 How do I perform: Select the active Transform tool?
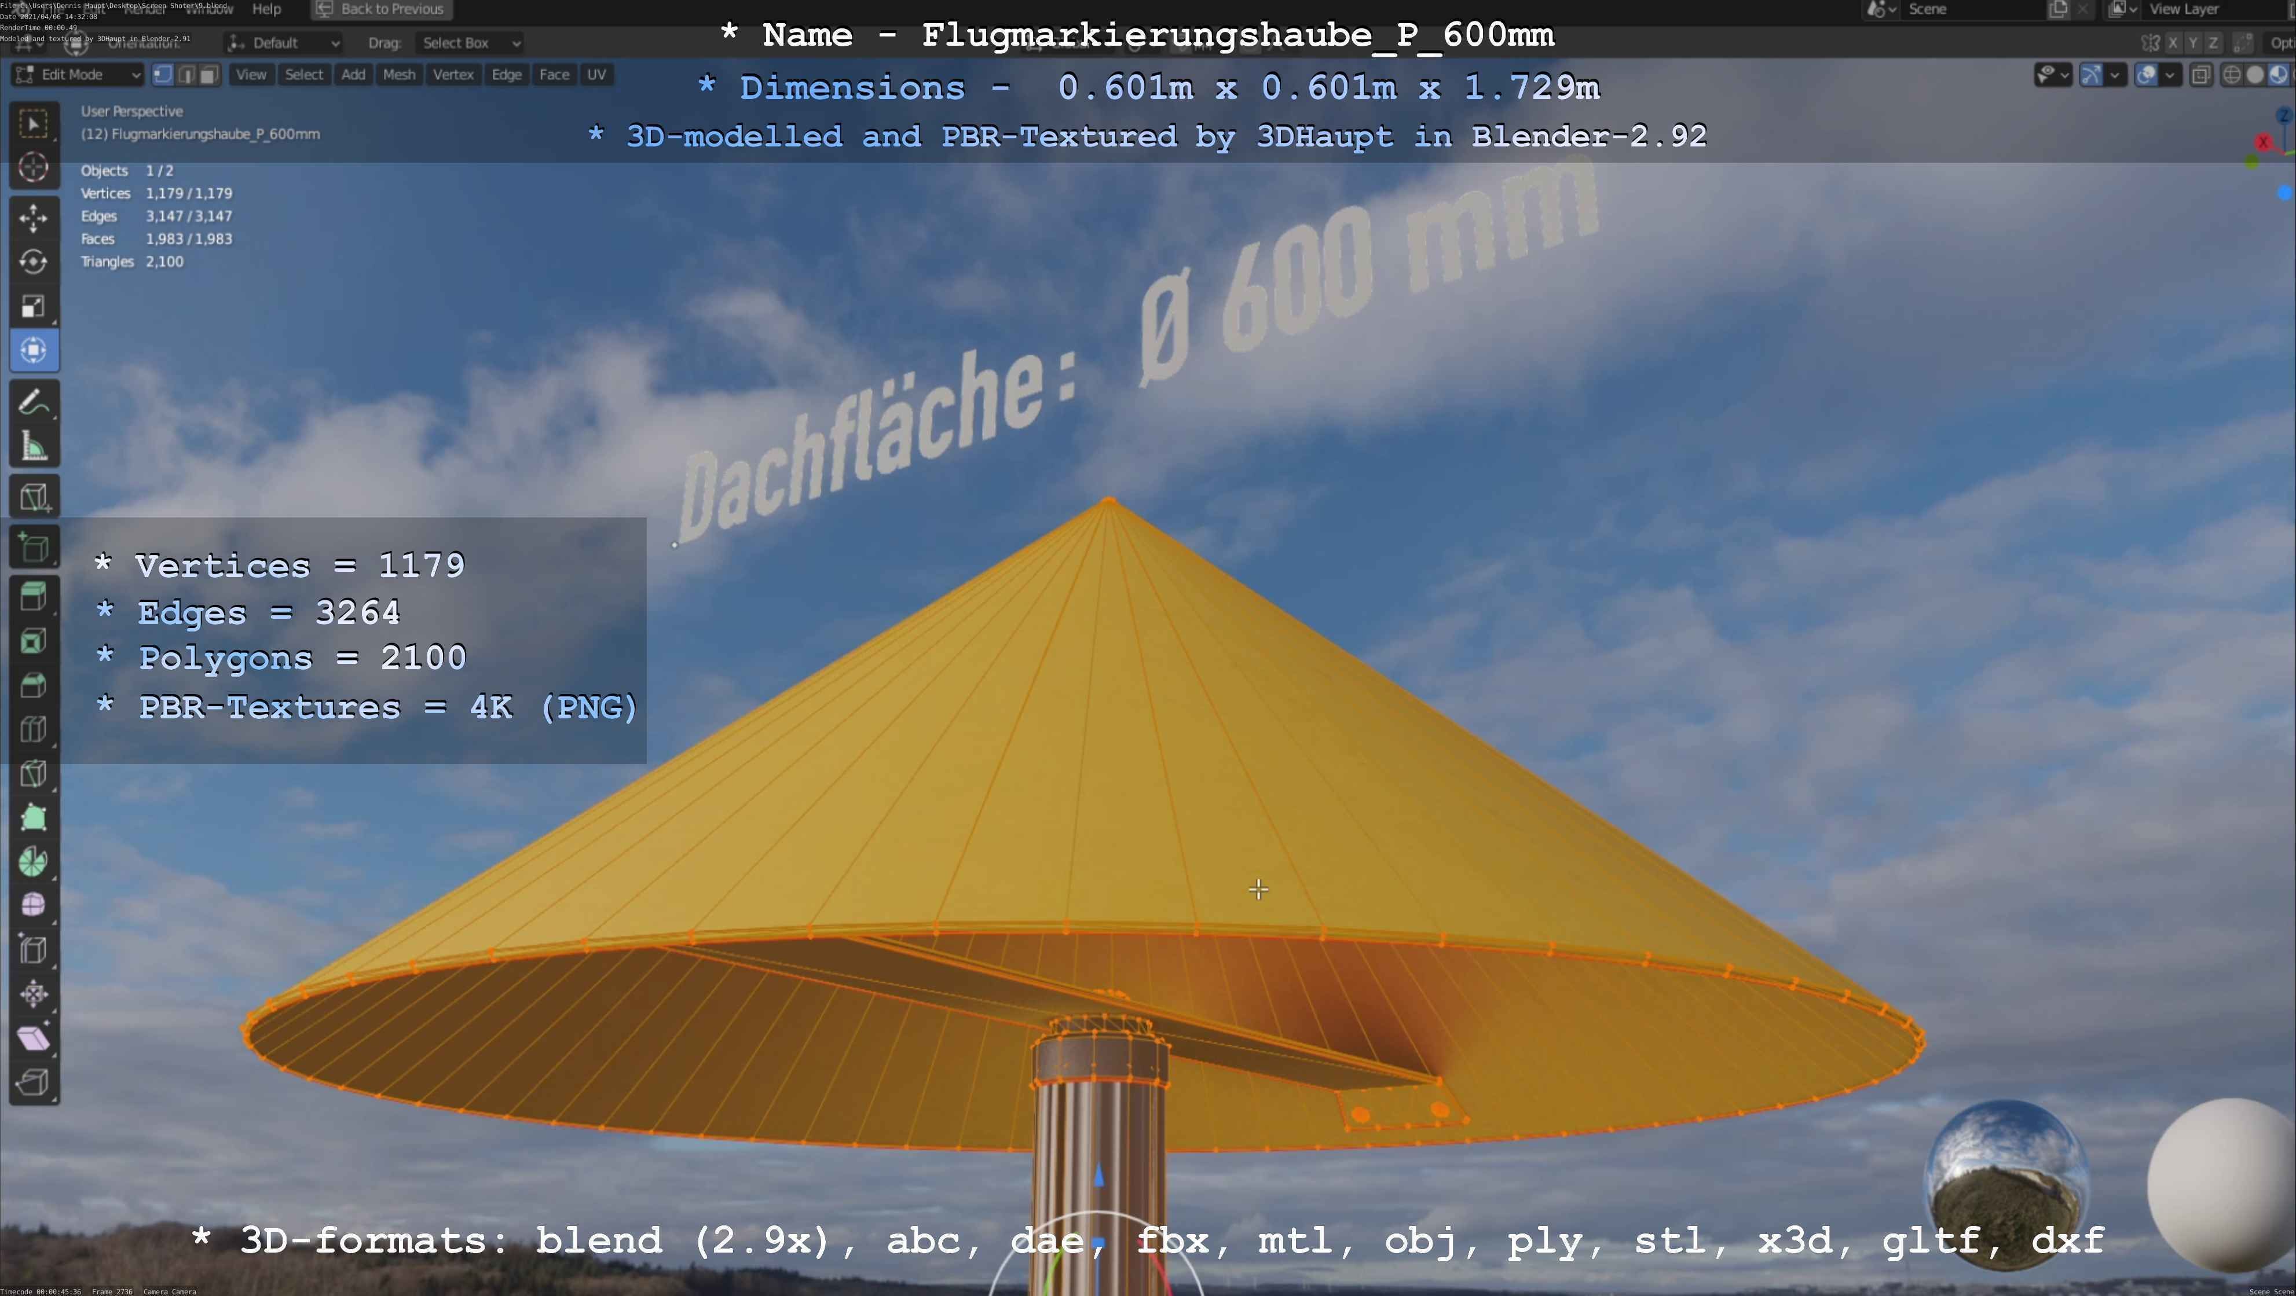point(34,350)
